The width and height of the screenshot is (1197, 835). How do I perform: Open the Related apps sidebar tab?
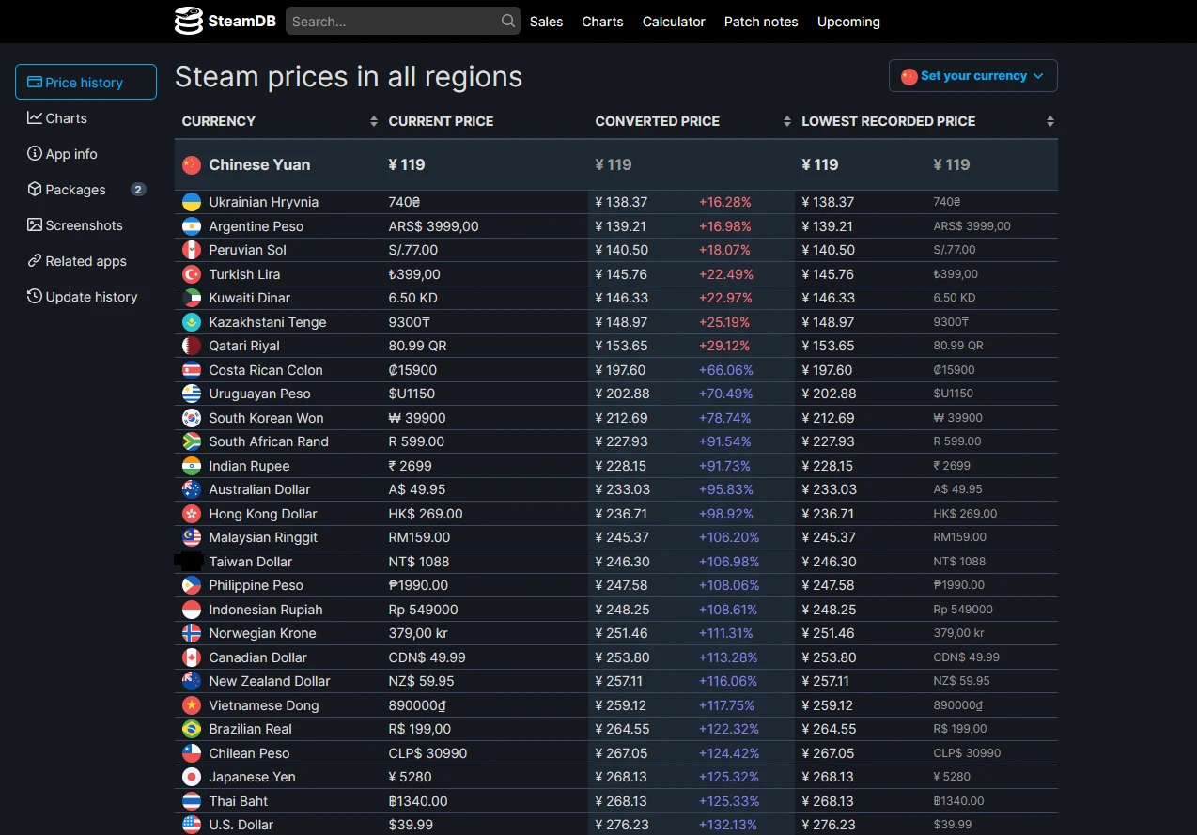pyautogui.click(x=85, y=261)
